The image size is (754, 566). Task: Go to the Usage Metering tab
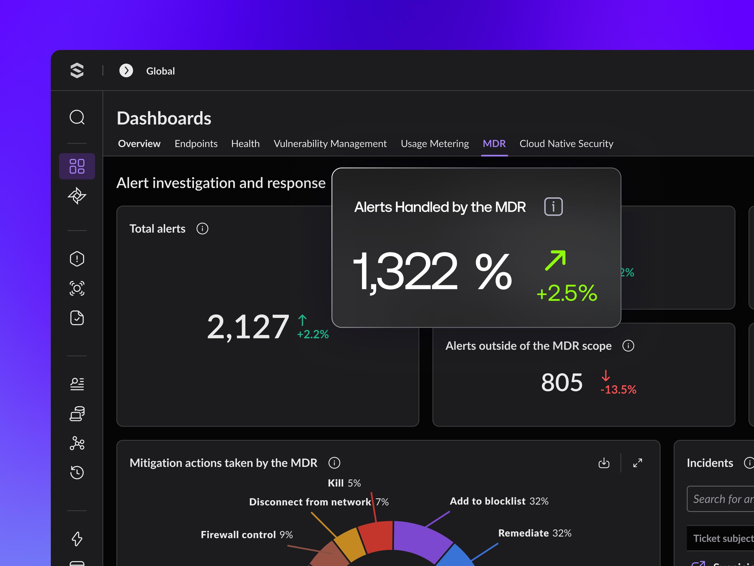click(435, 144)
